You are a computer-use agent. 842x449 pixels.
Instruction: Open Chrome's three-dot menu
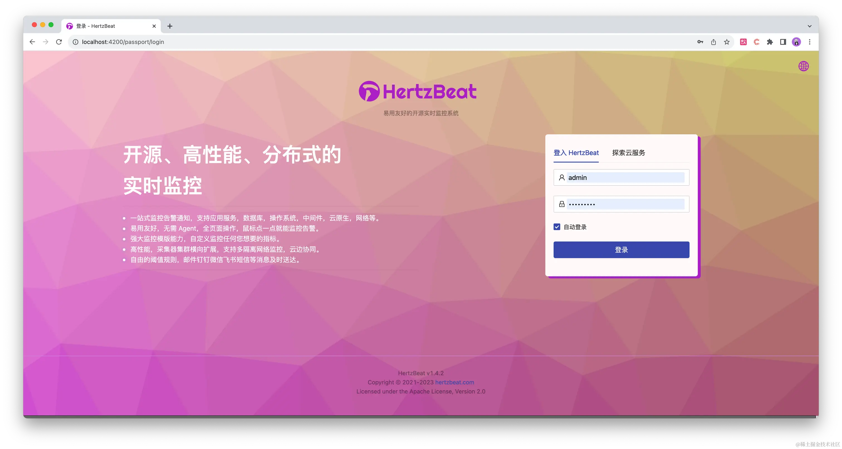[x=810, y=42]
